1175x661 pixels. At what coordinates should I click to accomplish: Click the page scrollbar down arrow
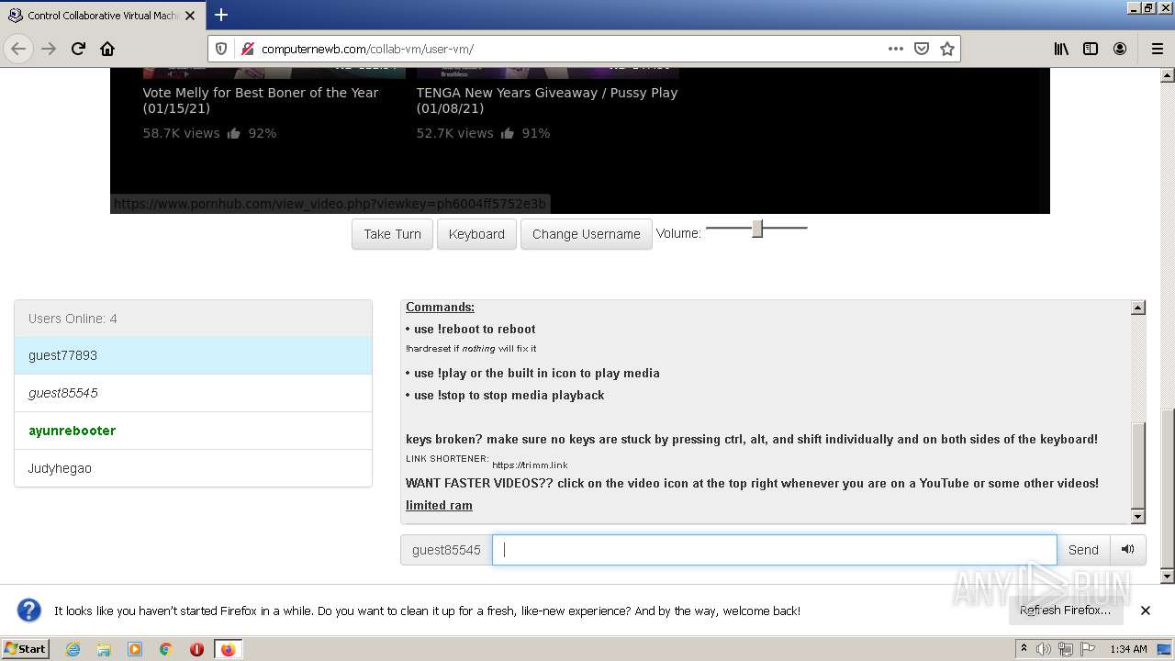[x=1168, y=577]
